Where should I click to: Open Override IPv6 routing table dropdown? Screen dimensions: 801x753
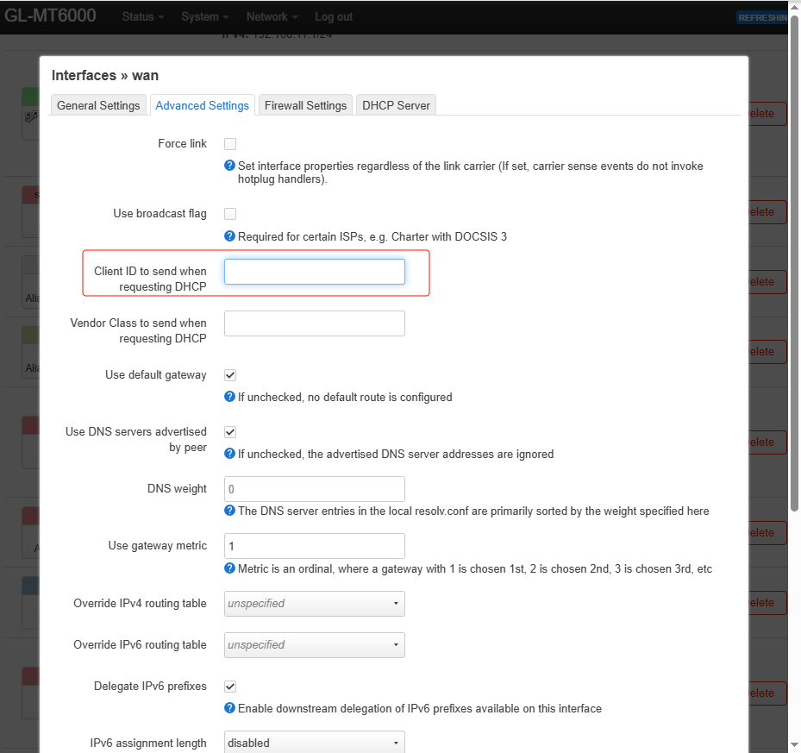tap(314, 644)
